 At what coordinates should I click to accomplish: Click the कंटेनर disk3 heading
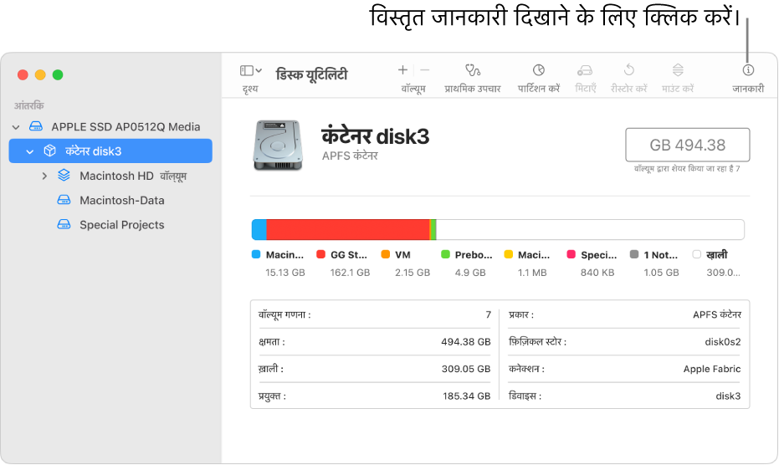point(375,136)
